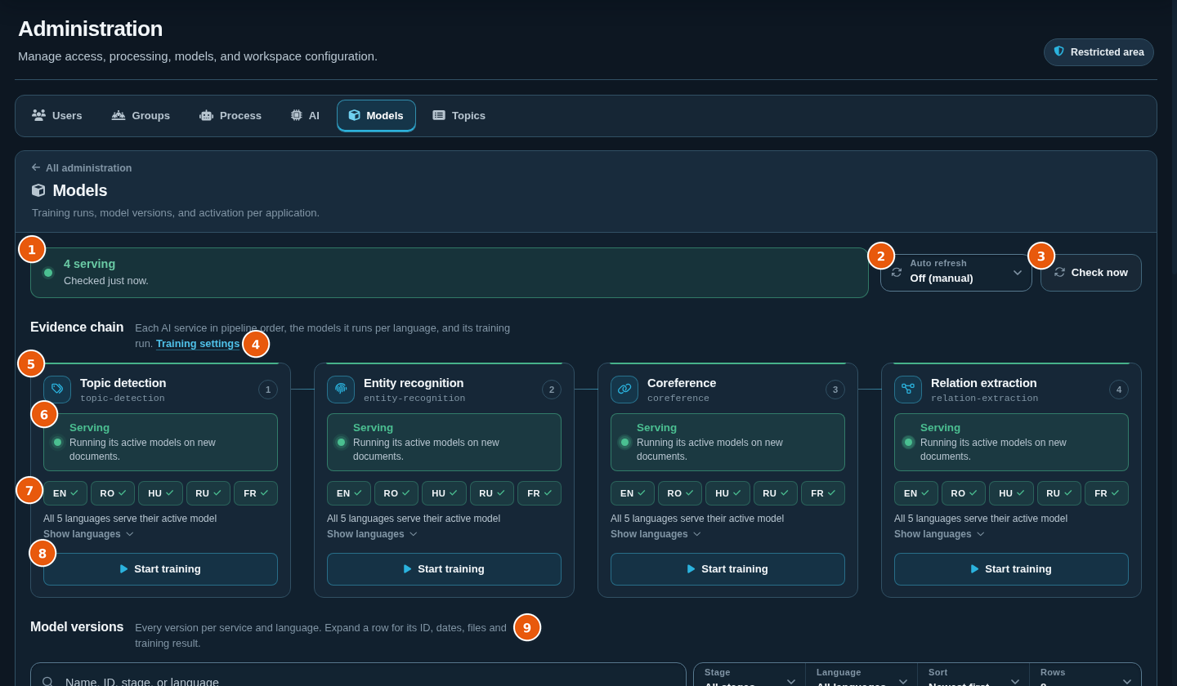
Task: Open the Training settings link
Action: click(x=198, y=344)
